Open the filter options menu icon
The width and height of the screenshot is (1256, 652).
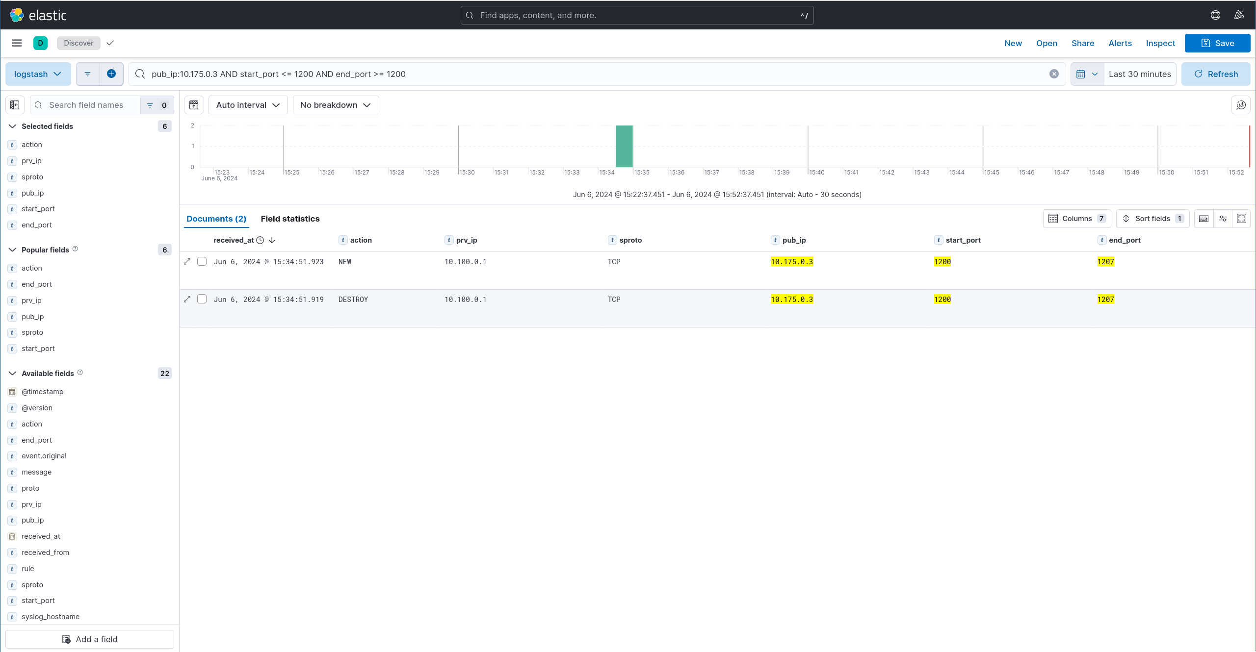(x=88, y=74)
